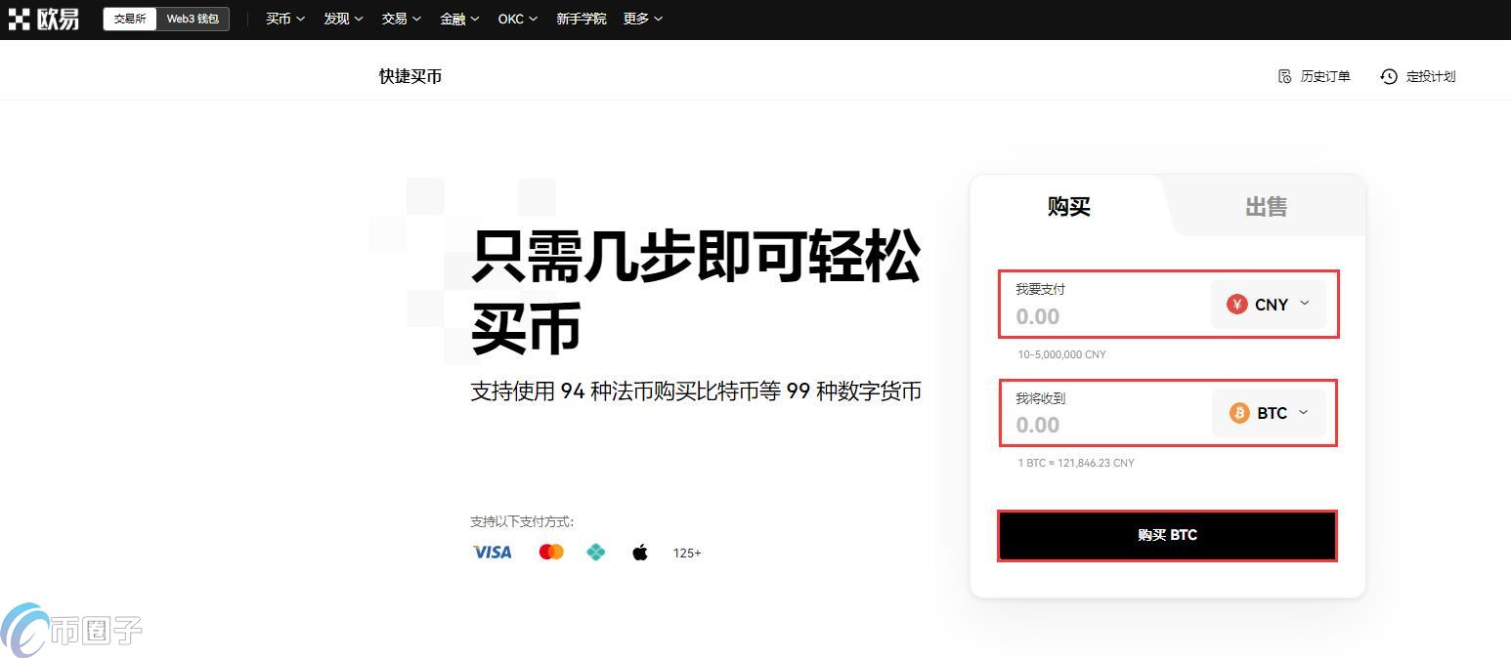Click the 快捷买币 page title

click(410, 76)
